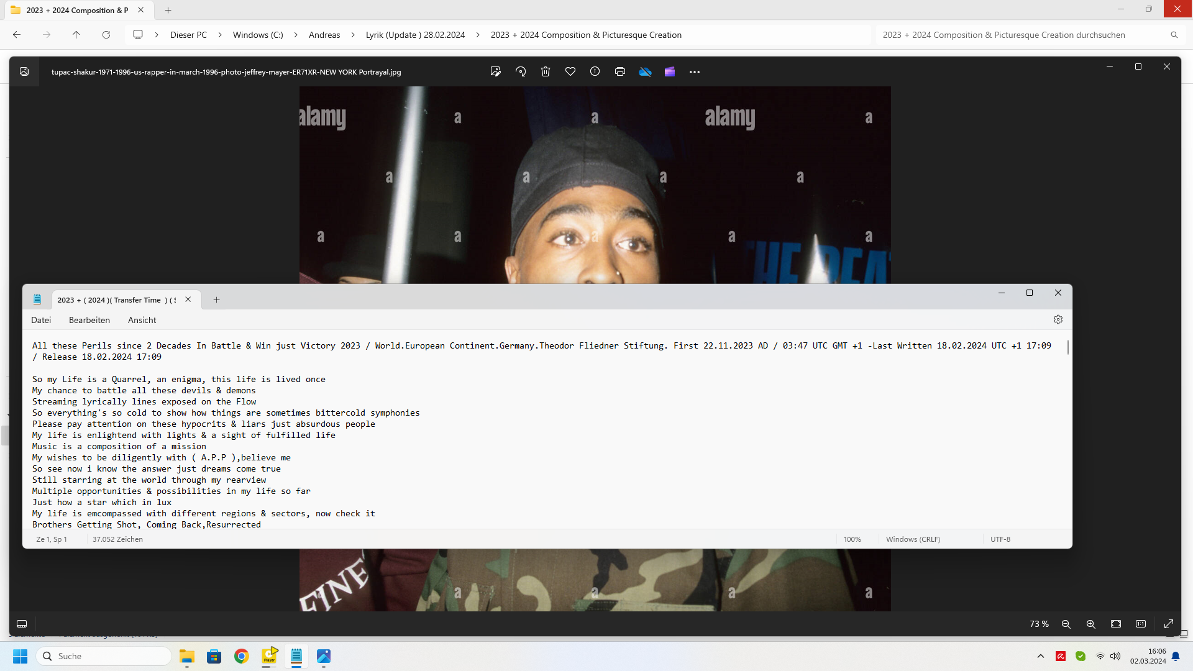Close the Explorer tab '2023 + 2024 Composition & P'
1193x671 pixels.
[x=141, y=10]
